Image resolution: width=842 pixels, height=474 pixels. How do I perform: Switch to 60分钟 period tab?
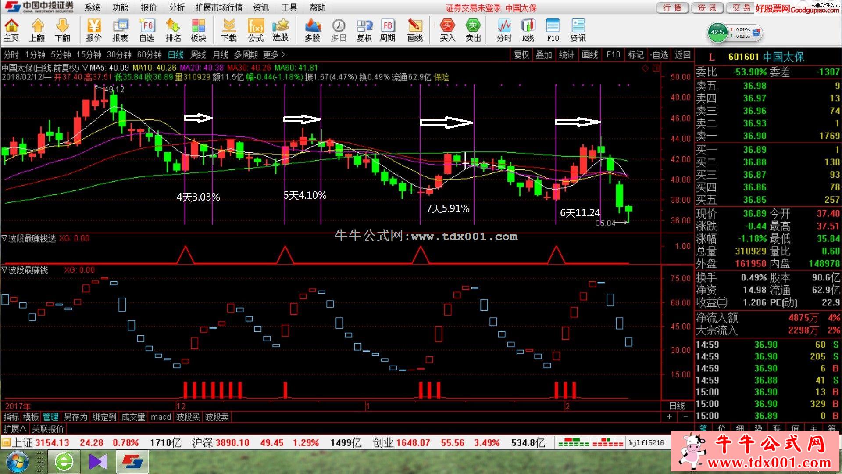pyautogui.click(x=150, y=55)
